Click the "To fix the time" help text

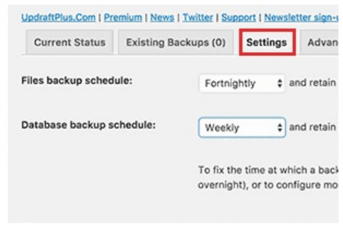click(x=268, y=170)
